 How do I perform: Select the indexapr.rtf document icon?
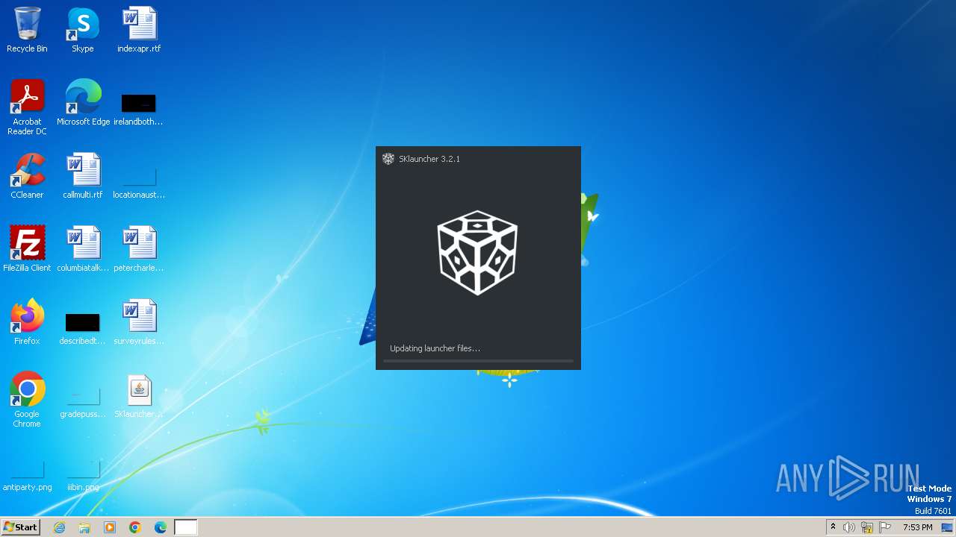click(139, 30)
